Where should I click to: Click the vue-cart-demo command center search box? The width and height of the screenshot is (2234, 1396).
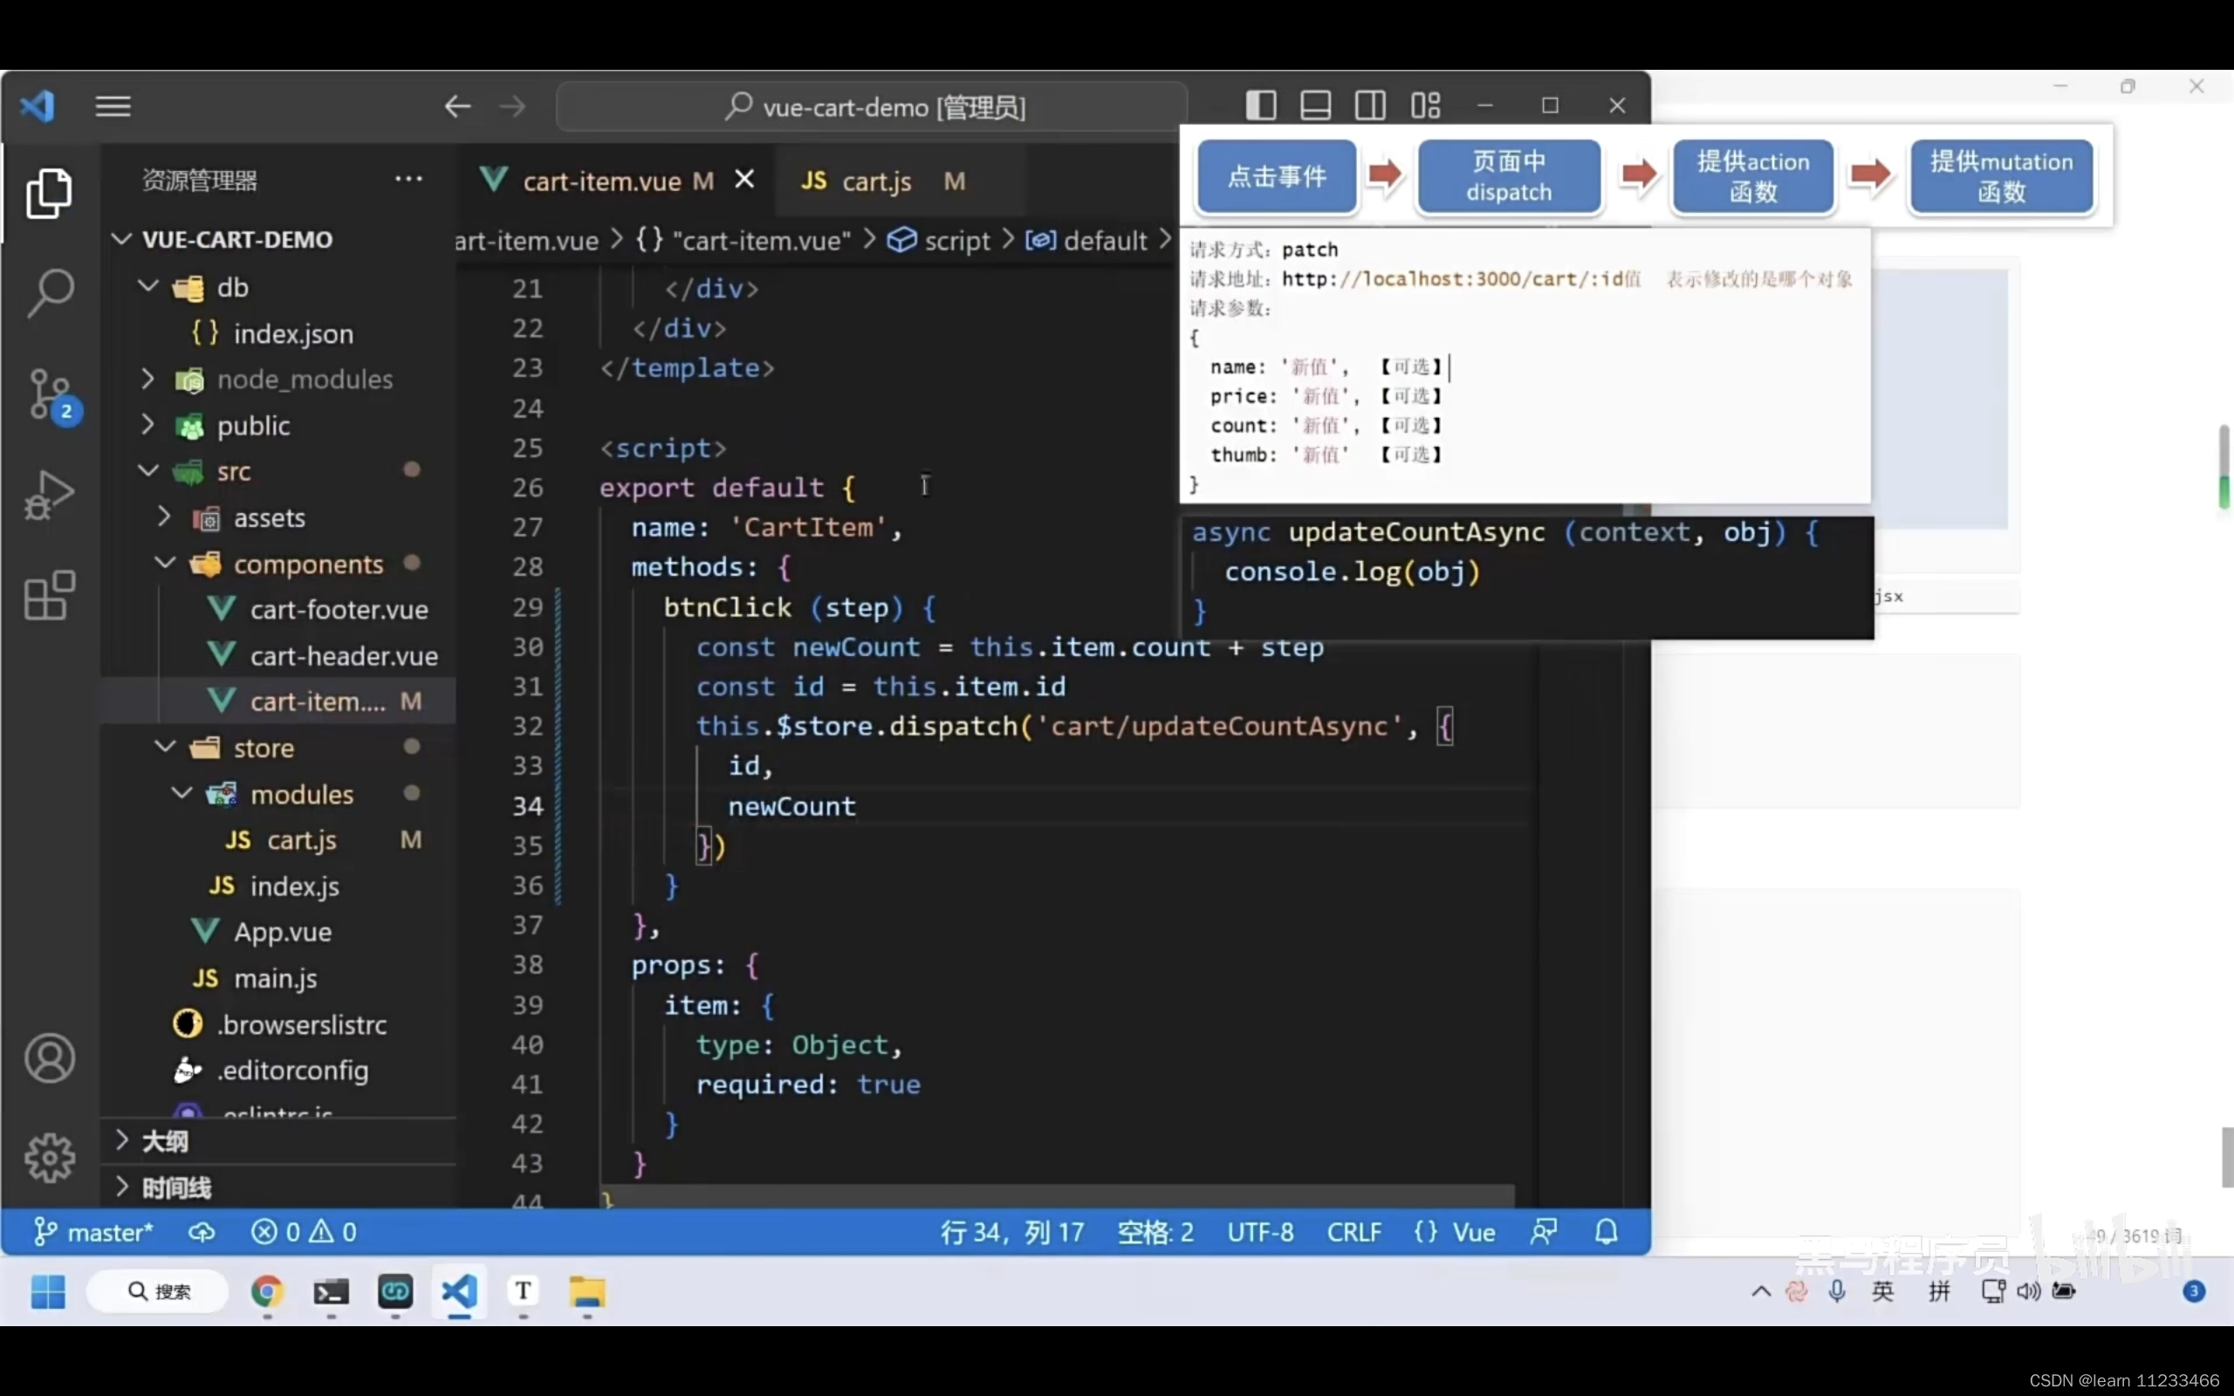tap(873, 107)
